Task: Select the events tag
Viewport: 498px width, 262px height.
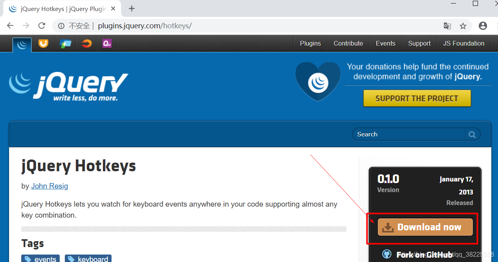Action: coord(40,258)
